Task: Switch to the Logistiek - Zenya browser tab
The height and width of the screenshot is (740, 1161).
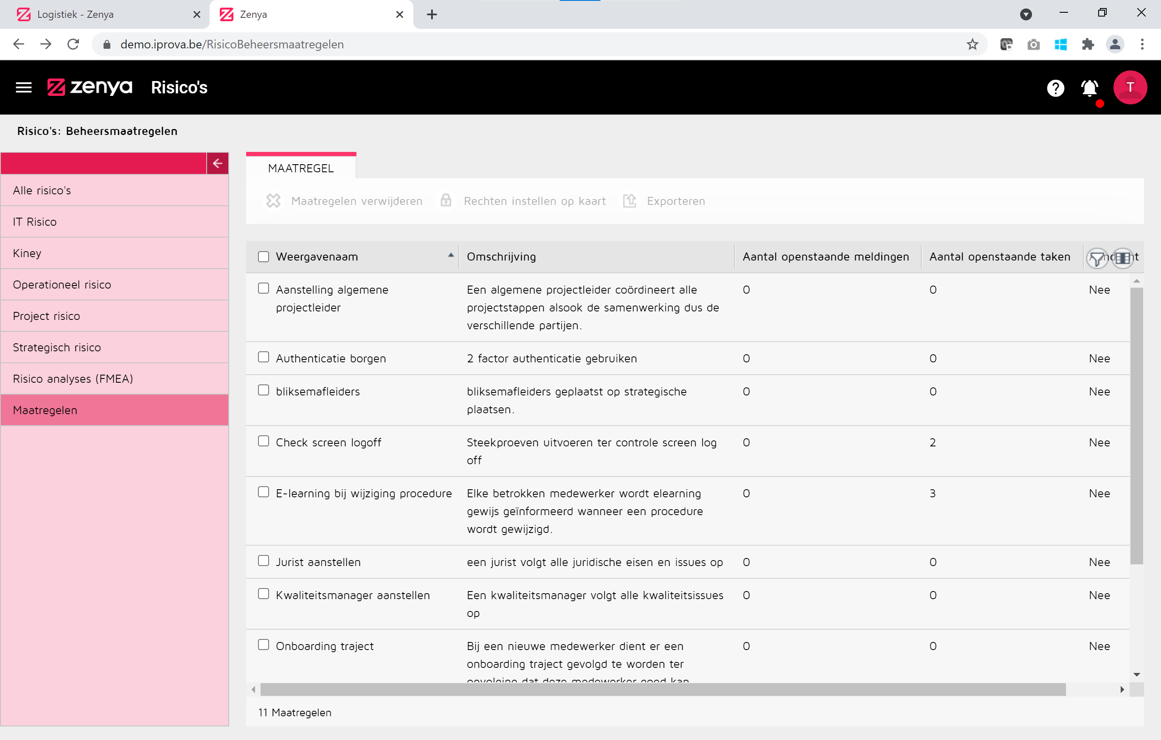Action: click(76, 14)
